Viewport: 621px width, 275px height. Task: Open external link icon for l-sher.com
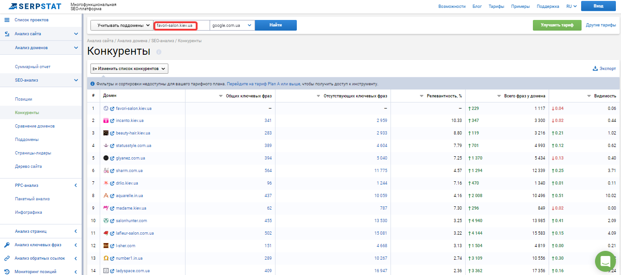click(112, 246)
